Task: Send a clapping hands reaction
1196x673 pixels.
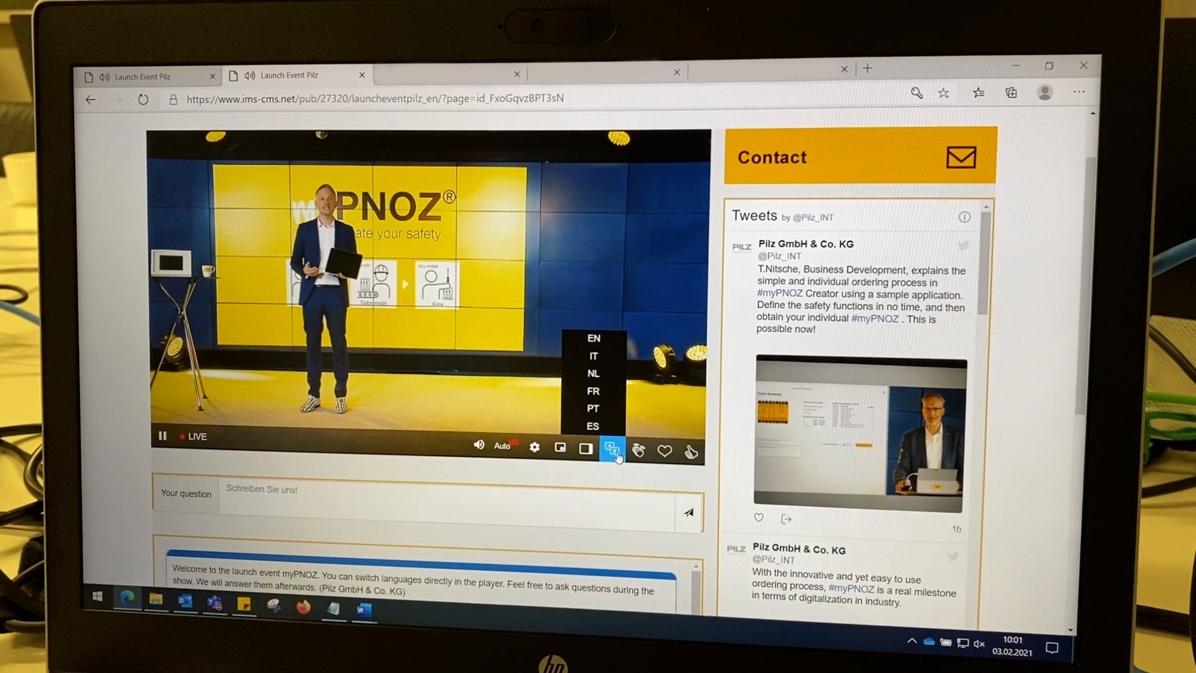Action: 638,450
